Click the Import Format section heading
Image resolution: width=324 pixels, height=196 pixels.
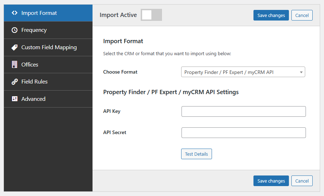123,41
